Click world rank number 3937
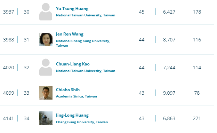The width and height of the screenshot is (217, 133). [x=9, y=12]
